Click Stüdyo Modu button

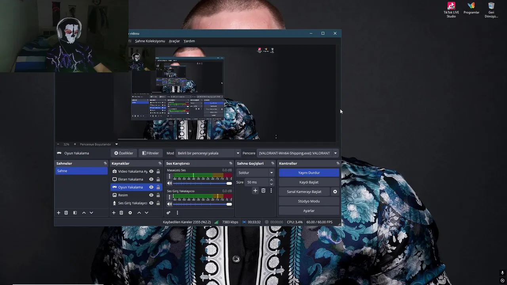tap(309, 201)
